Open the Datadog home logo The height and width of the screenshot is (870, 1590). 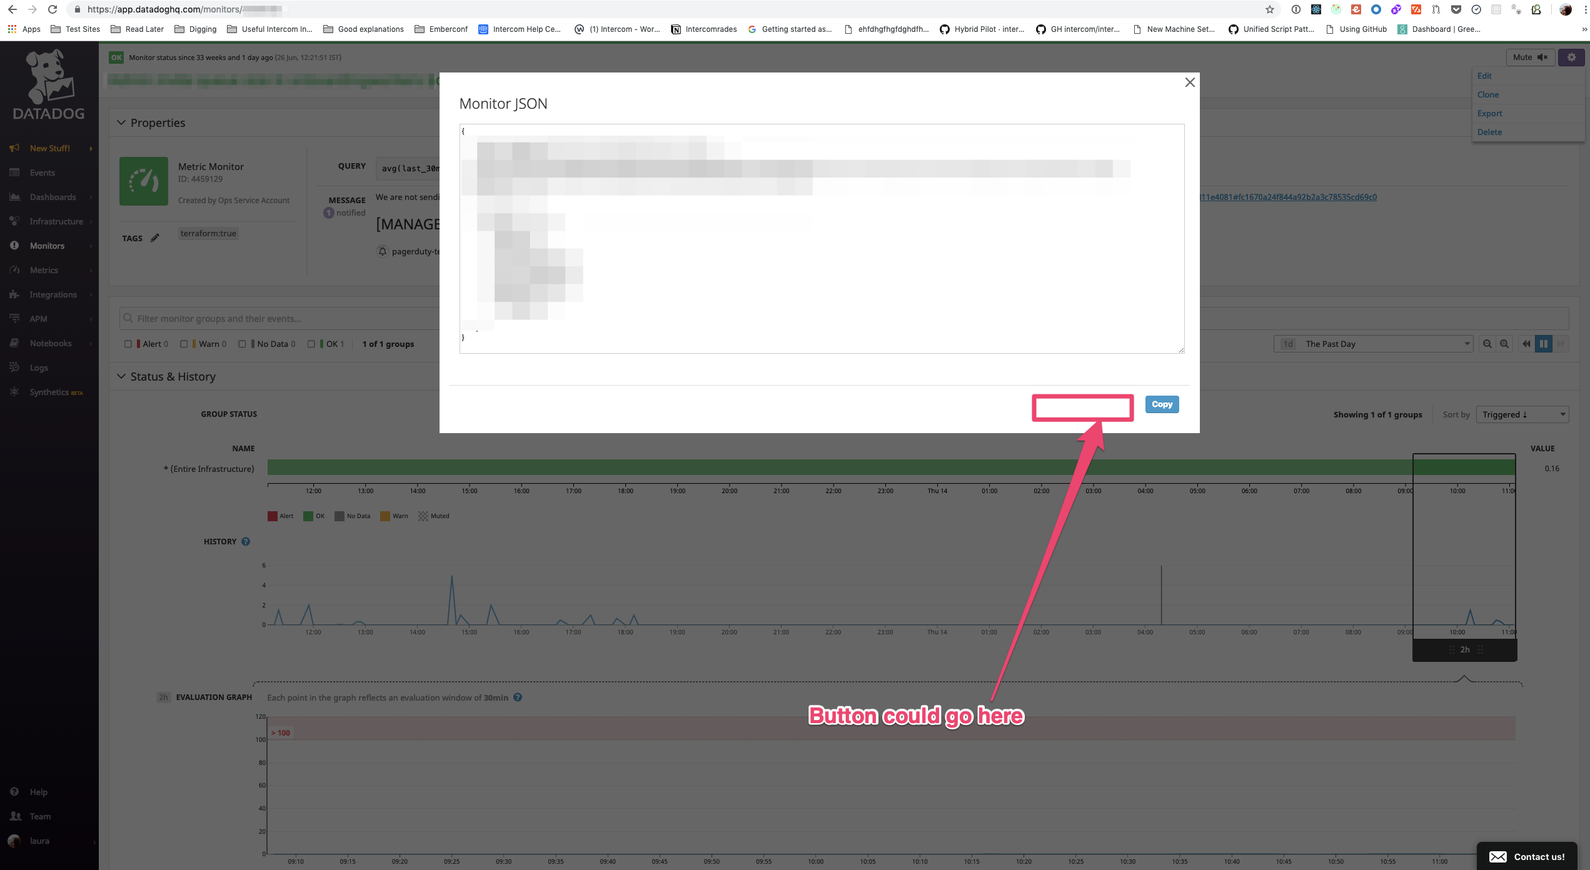[x=49, y=84]
